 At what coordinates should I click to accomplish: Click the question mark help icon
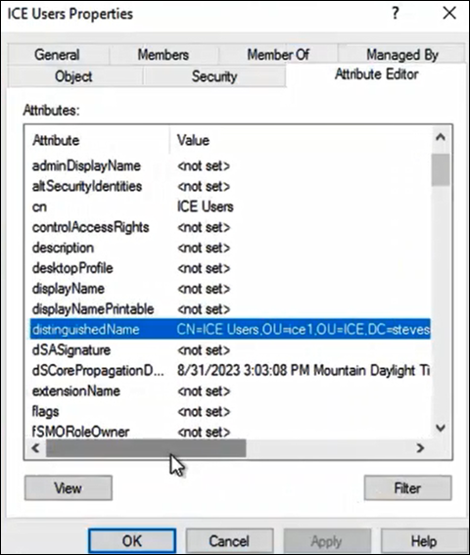pos(396,14)
